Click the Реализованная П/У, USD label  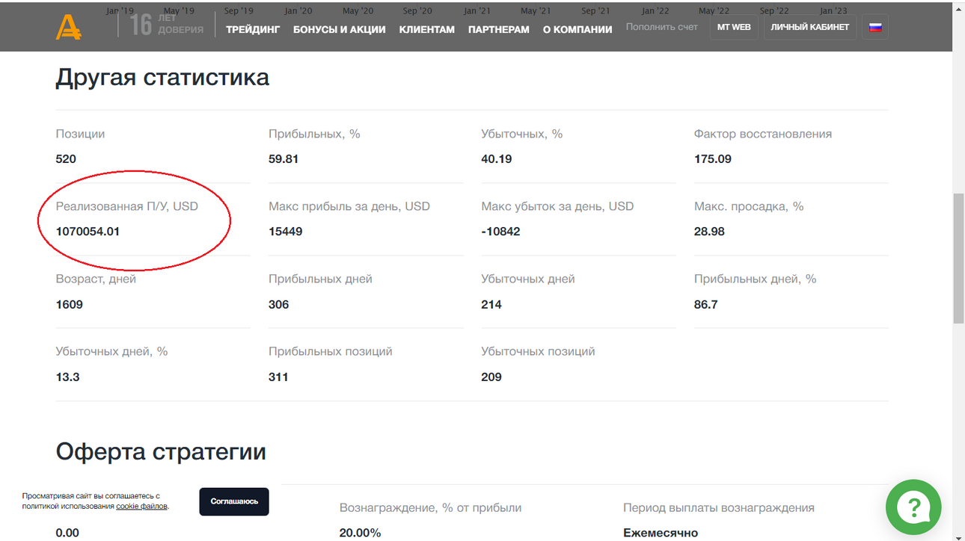[x=127, y=206]
